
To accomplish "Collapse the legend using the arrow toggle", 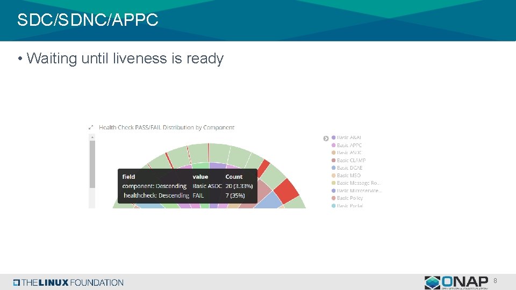I will pos(326,139).
